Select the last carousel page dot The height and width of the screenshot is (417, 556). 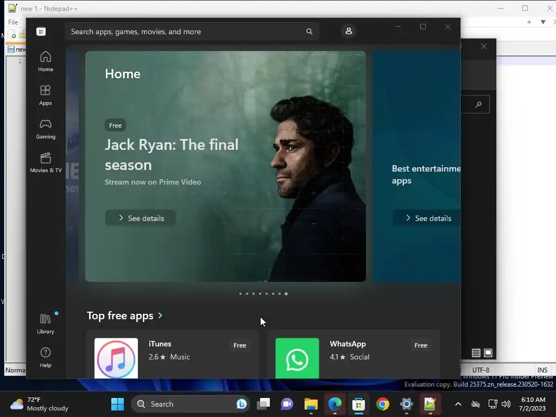point(286,294)
